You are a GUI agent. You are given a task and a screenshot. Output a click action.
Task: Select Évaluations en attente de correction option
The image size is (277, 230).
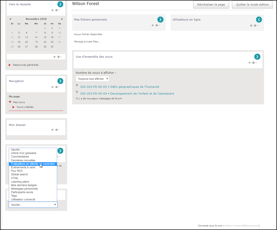click(33, 164)
